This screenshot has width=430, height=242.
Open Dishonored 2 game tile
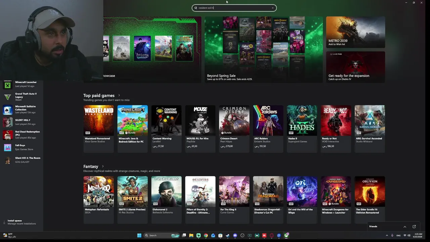click(x=166, y=200)
